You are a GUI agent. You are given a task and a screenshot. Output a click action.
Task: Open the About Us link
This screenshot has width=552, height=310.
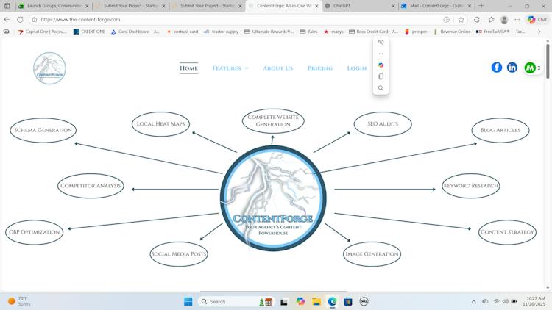(x=277, y=68)
